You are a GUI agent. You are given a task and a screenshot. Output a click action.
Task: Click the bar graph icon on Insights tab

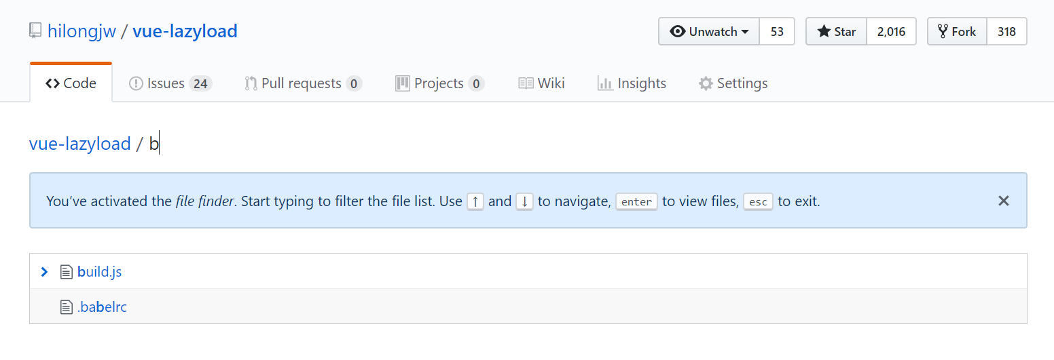point(604,83)
